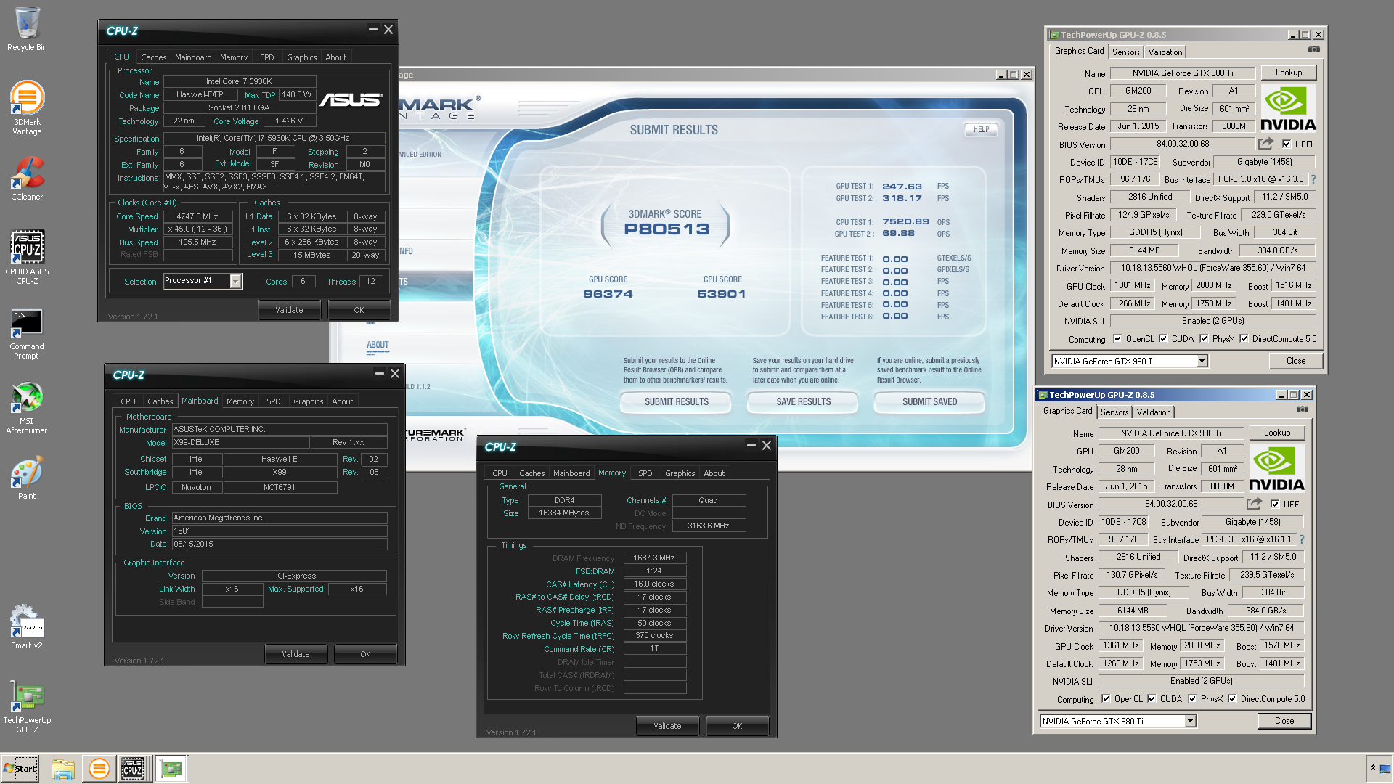Click screenshot camera icon in lower GPU-Z
The width and height of the screenshot is (1394, 784).
(x=1302, y=409)
